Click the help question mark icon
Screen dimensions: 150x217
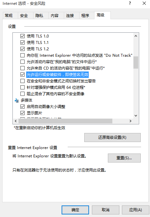click(x=130, y=3)
